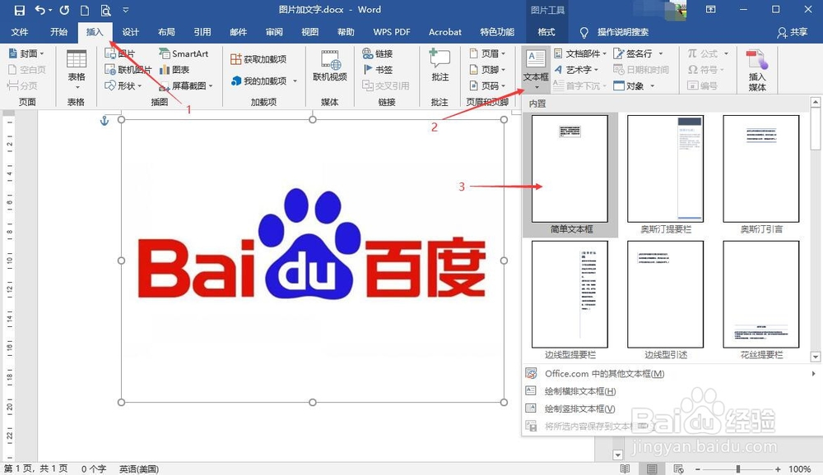The height and width of the screenshot is (475, 823).
Task: Click 插入媒体 insert media button
Action: coord(757,71)
